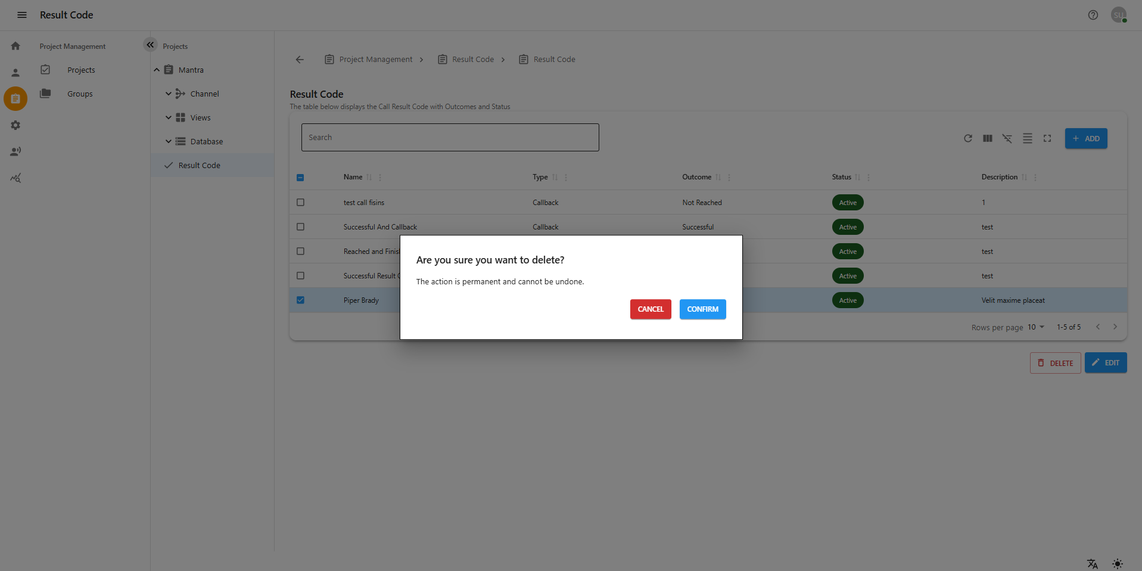Collapse the Database tree item

pos(169,141)
